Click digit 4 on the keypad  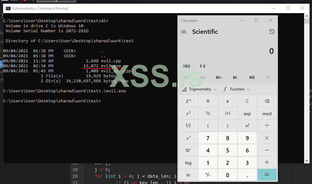coord(208,150)
